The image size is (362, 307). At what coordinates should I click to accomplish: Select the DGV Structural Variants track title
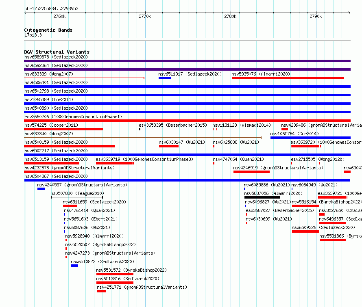point(57,52)
